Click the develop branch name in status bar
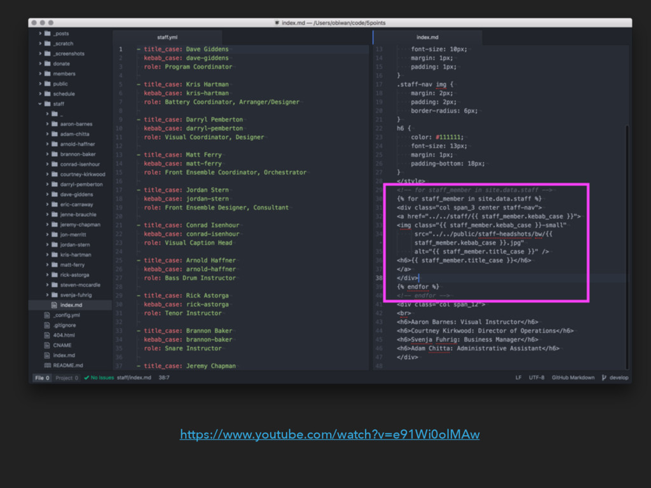This screenshot has width=651, height=488. (x=619, y=377)
